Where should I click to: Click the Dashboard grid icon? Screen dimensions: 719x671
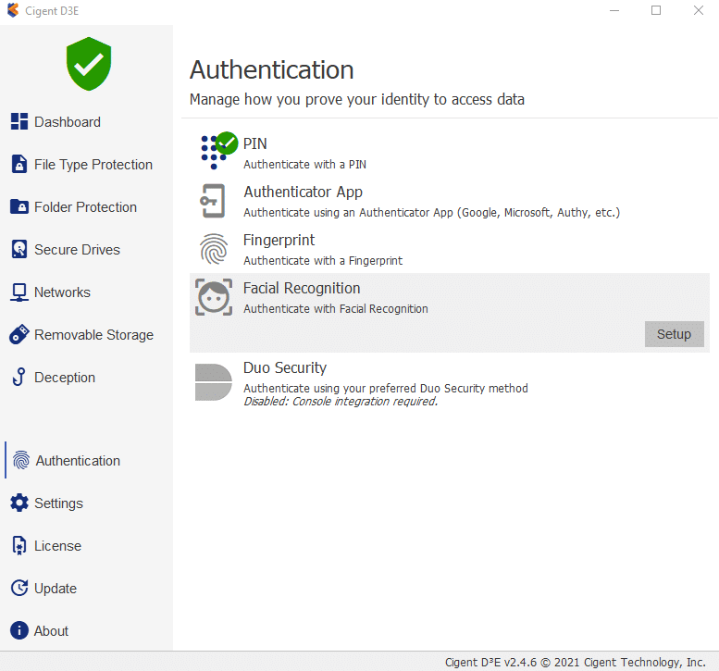click(19, 121)
